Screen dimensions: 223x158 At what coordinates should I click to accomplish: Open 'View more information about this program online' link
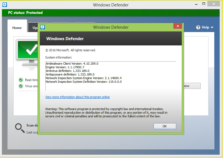(x=77, y=97)
